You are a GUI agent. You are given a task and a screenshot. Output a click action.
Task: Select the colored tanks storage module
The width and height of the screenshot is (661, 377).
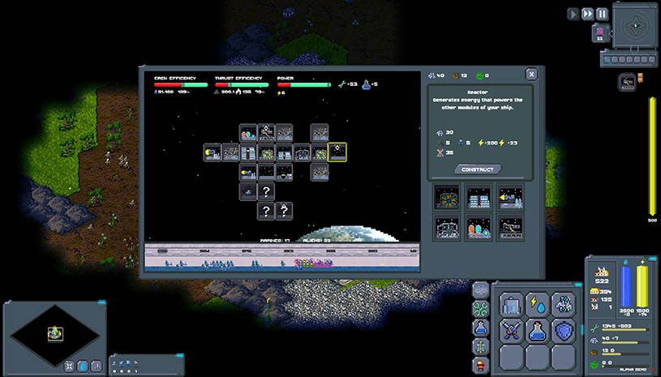tap(479, 228)
